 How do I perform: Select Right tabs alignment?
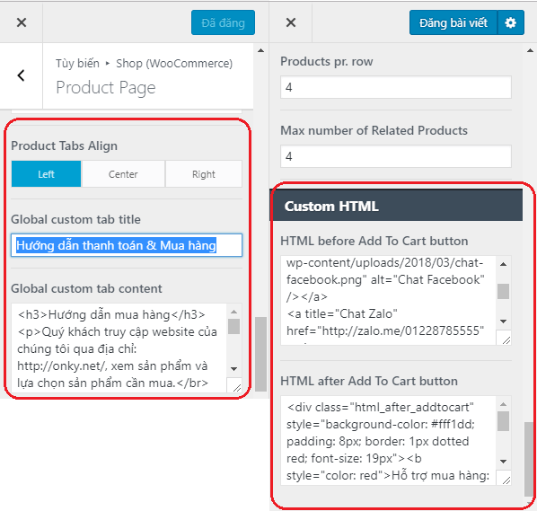tap(204, 174)
